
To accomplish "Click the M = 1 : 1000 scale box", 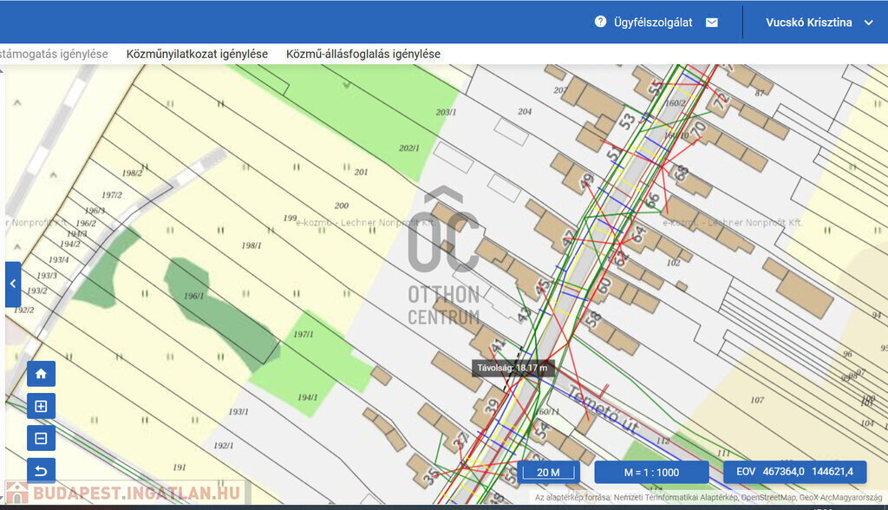I will (651, 473).
